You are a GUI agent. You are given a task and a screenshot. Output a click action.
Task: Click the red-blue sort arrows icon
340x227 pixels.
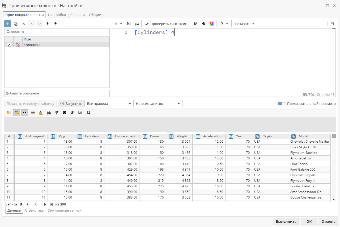[88, 113]
